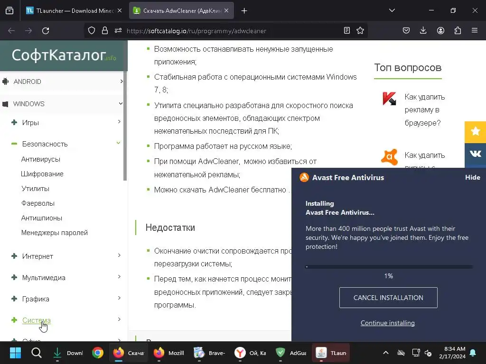Click the Kaspersky icon in Топ вопросов
The height and width of the screenshot is (364, 486).
tap(389, 99)
